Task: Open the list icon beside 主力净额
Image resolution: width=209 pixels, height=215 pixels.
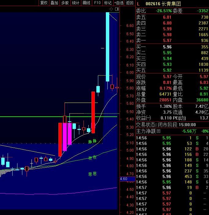Action: pos(159,131)
